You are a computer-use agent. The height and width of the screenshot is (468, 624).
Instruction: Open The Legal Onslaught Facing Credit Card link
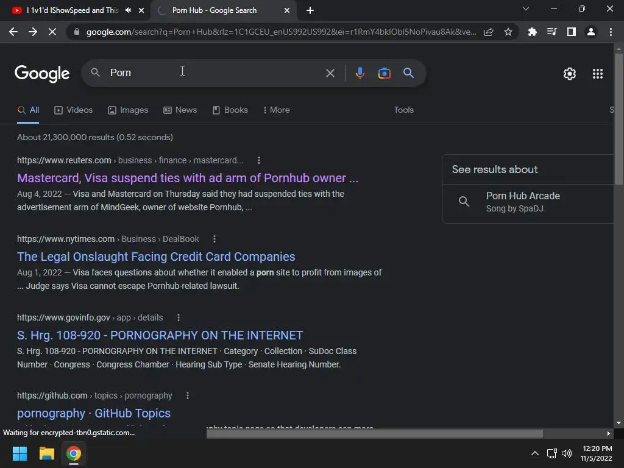tap(156, 257)
